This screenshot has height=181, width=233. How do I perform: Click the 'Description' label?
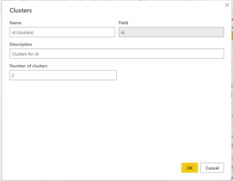click(21, 45)
